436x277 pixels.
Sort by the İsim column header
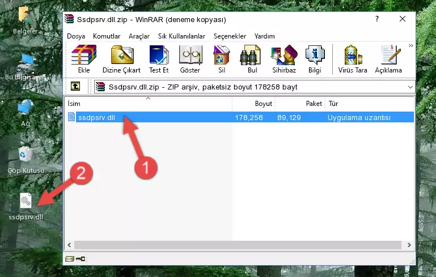[149, 104]
